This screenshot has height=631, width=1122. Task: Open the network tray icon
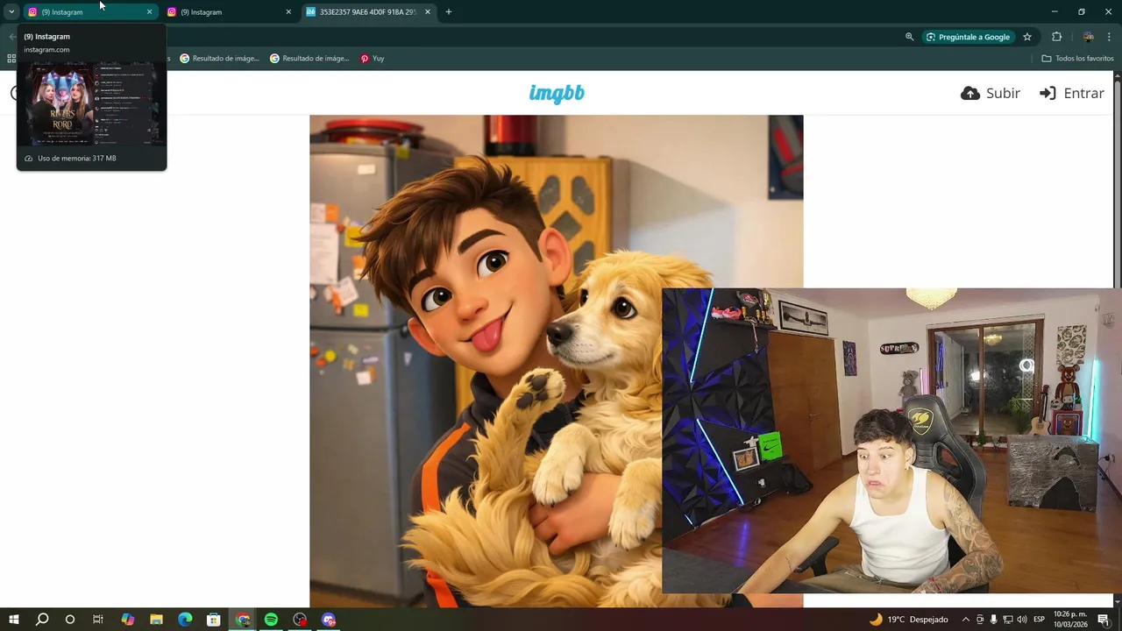tap(1008, 620)
